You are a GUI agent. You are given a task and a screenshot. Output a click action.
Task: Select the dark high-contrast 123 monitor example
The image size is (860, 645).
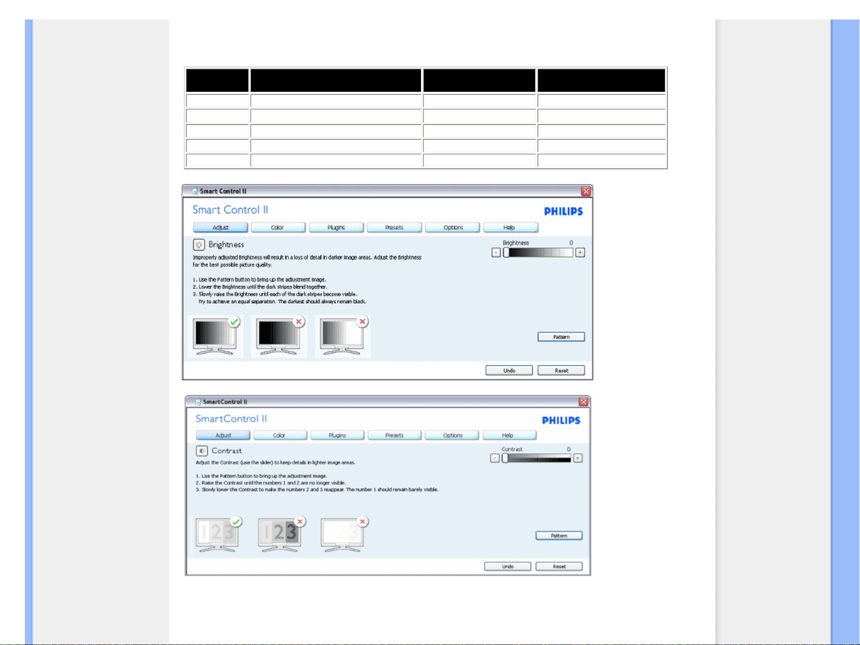click(281, 534)
